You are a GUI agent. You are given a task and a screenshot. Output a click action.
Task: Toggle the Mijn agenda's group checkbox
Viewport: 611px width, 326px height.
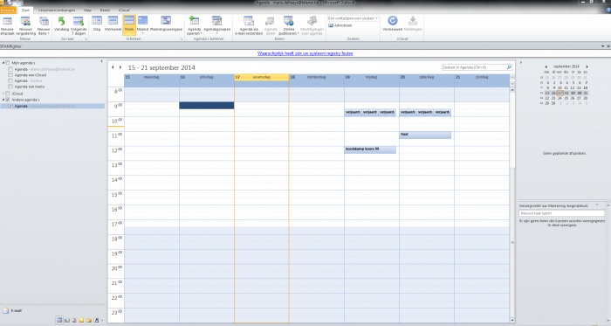[7, 63]
